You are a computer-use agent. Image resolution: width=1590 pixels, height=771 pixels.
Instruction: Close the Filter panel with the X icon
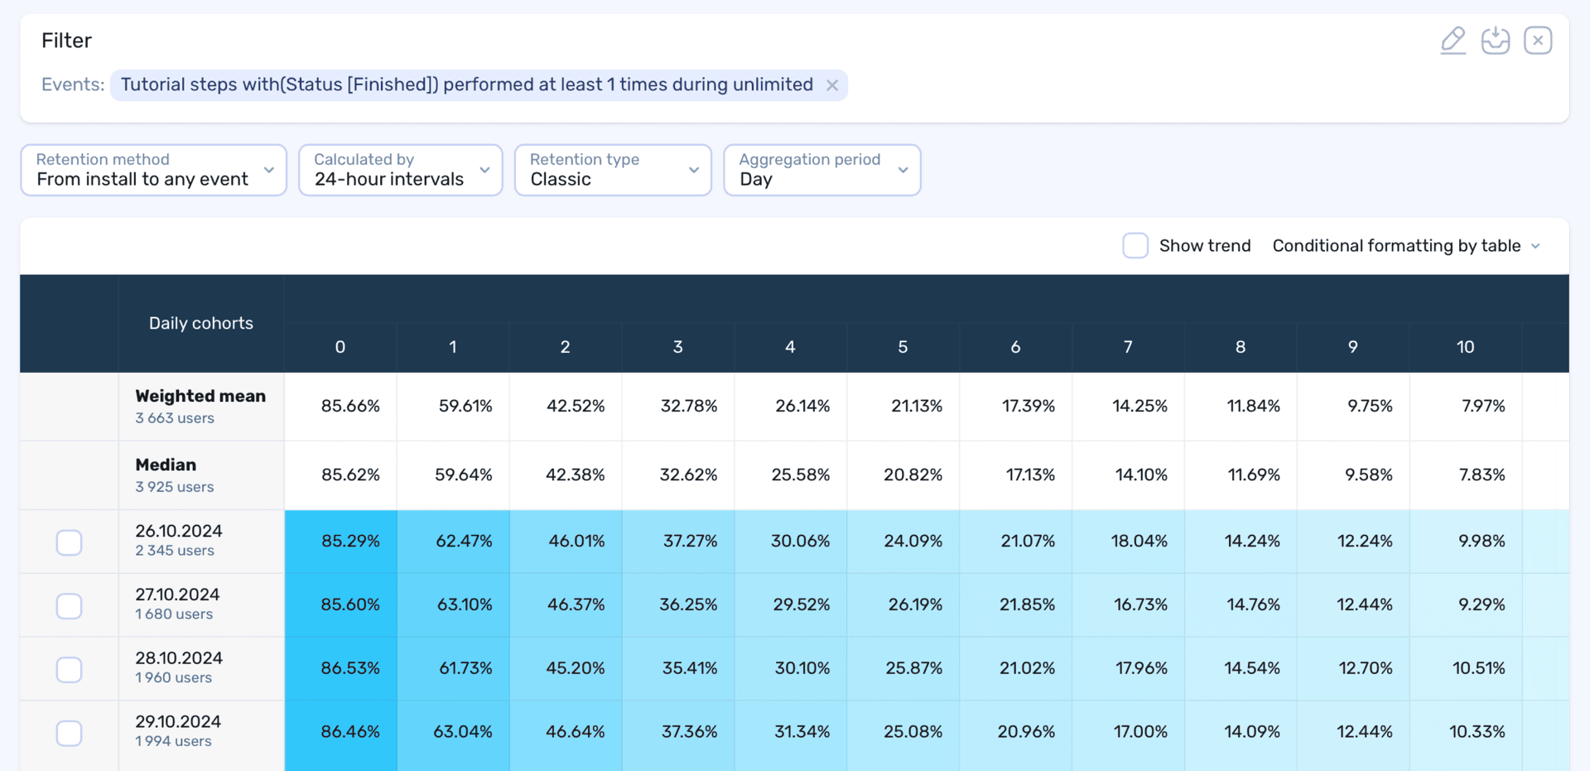point(1538,39)
